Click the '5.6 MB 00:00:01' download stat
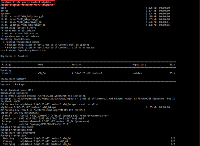This screenshot has width=200, height=146. (x=159, y=22)
